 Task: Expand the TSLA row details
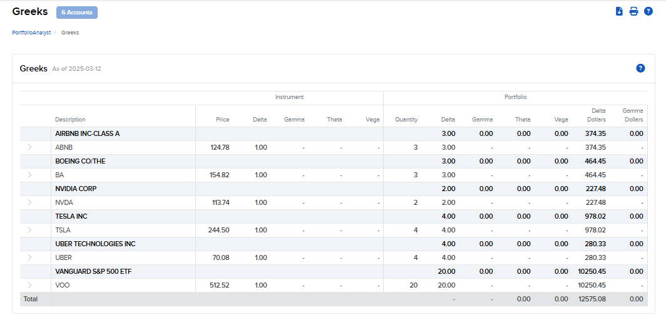[x=29, y=230]
